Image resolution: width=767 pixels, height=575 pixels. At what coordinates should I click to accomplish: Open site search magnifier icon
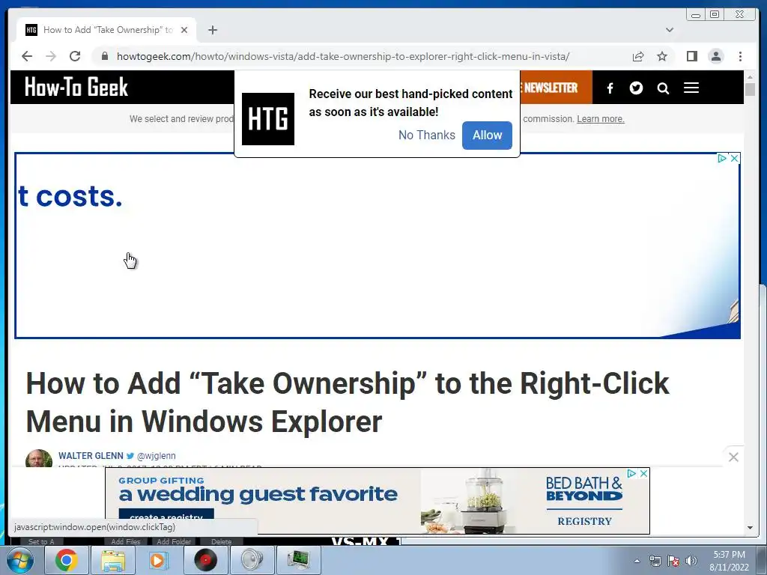coord(663,88)
